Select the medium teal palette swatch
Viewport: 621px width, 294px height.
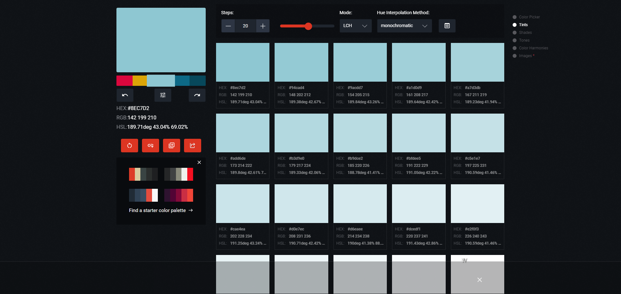(182, 81)
